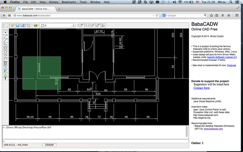Select the Text tool T icon
Viewport: 243px width, 152px height.
pos(5,78)
